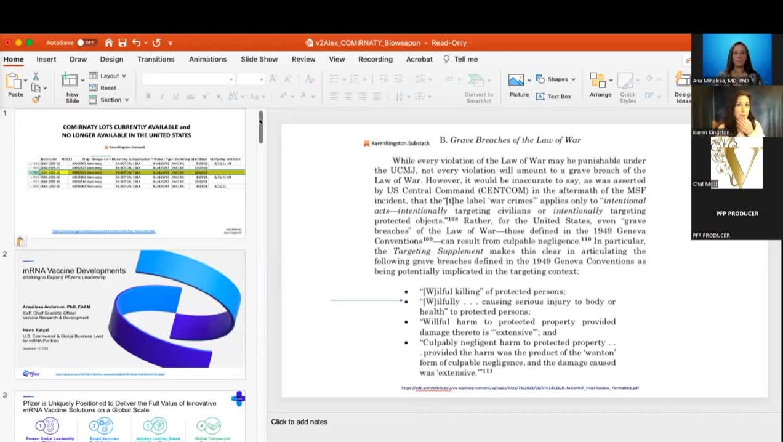Copy selection with copy icon
783x442 pixels.
[34, 87]
